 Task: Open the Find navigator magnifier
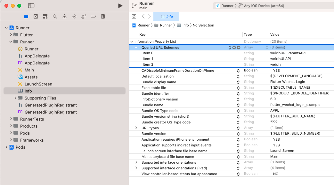pyautogui.click(x=55, y=16)
